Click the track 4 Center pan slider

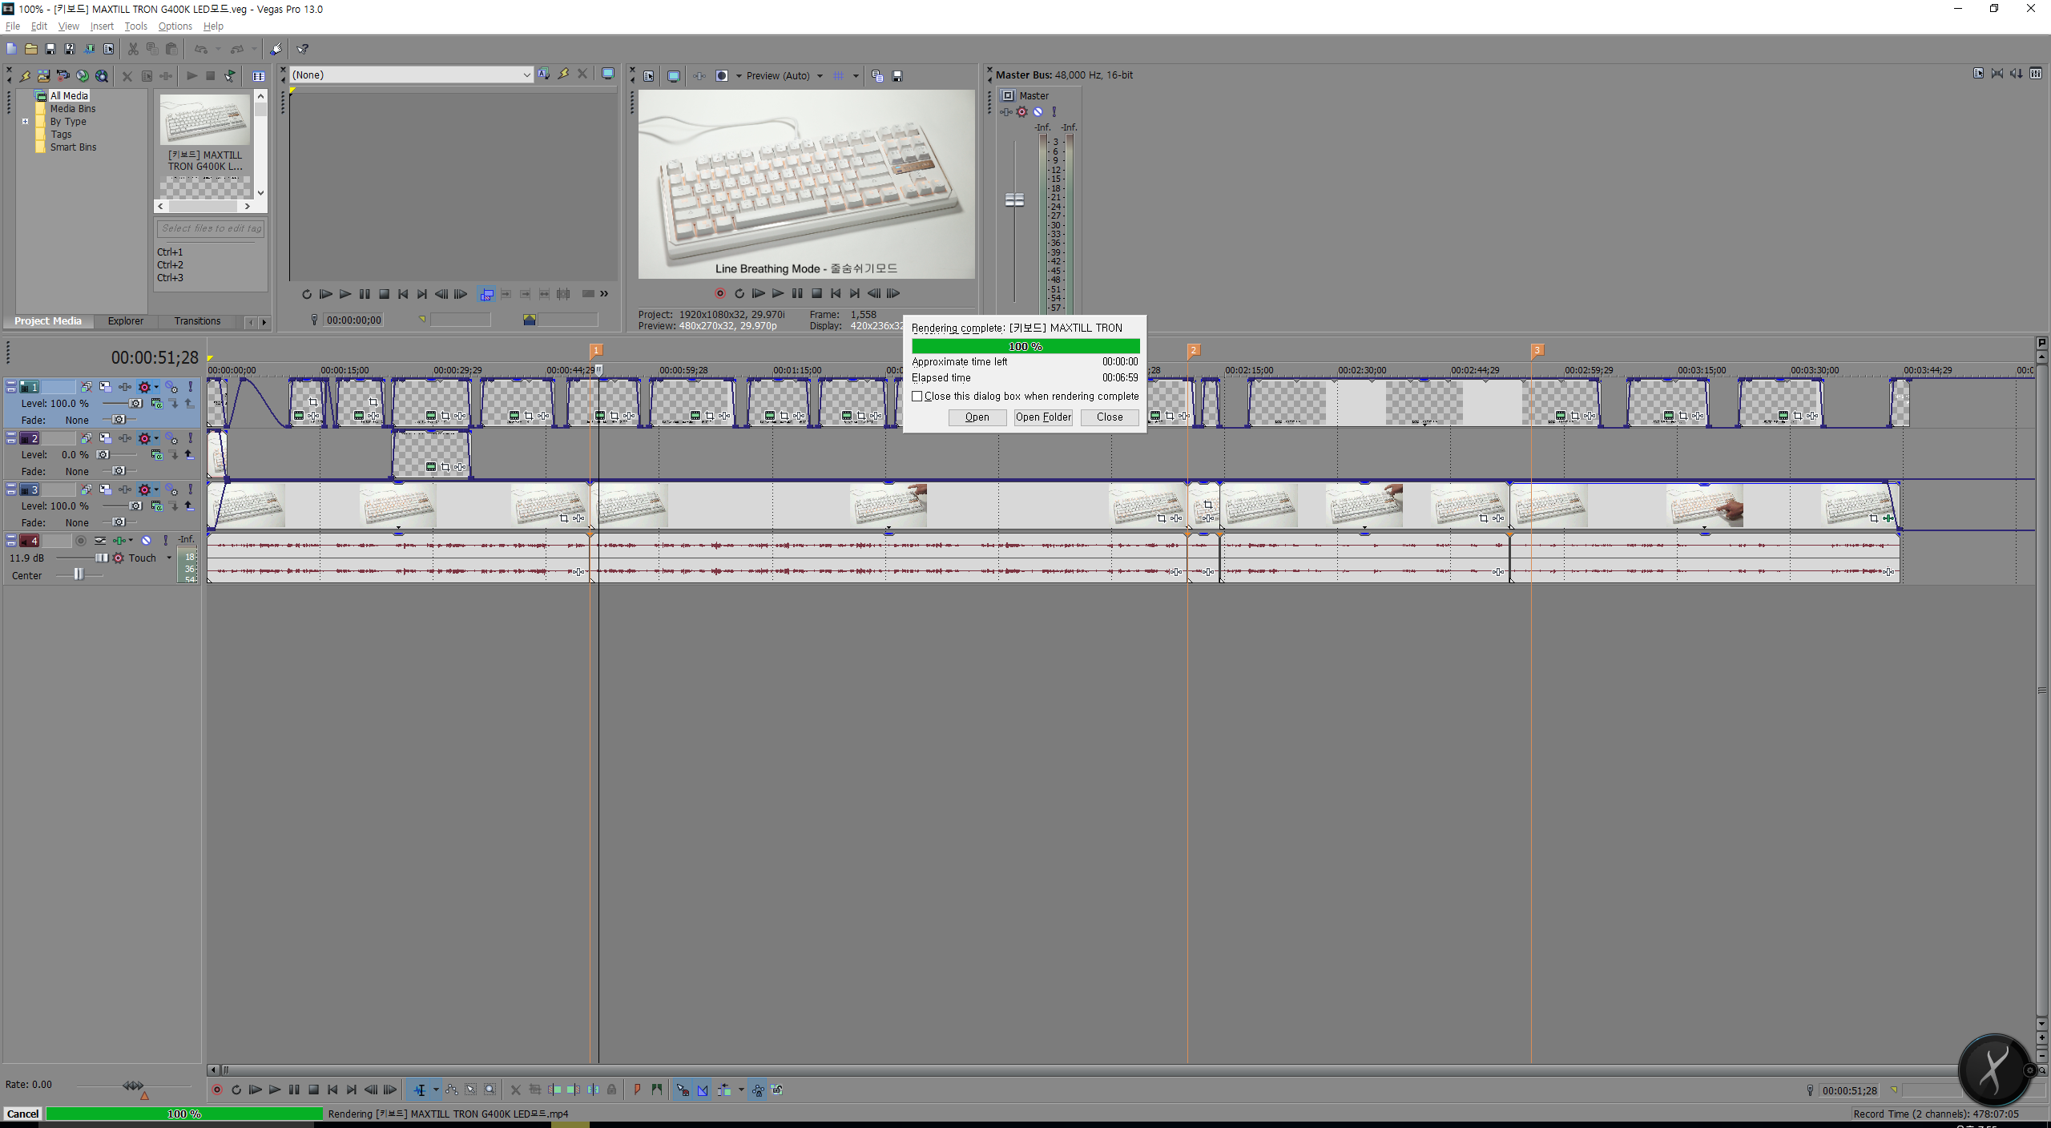[79, 574]
